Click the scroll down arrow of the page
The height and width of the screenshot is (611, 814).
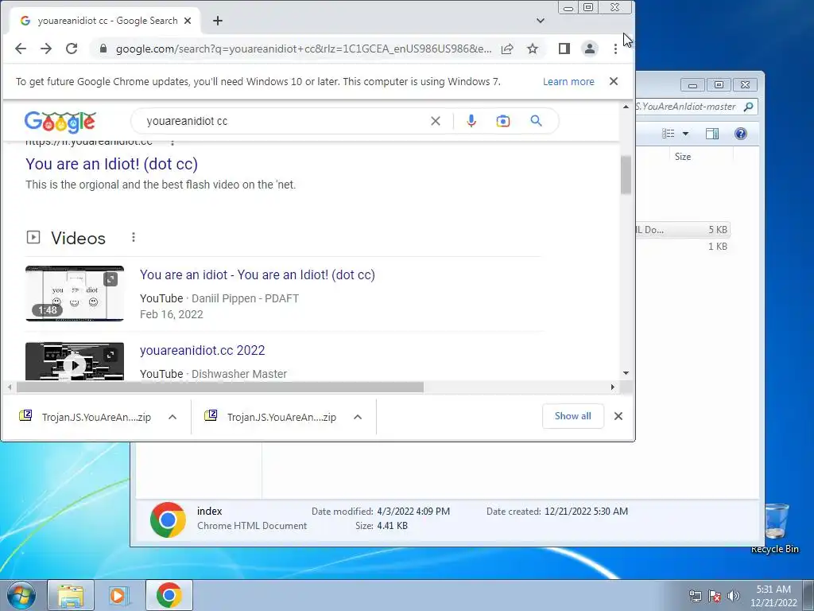(626, 373)
